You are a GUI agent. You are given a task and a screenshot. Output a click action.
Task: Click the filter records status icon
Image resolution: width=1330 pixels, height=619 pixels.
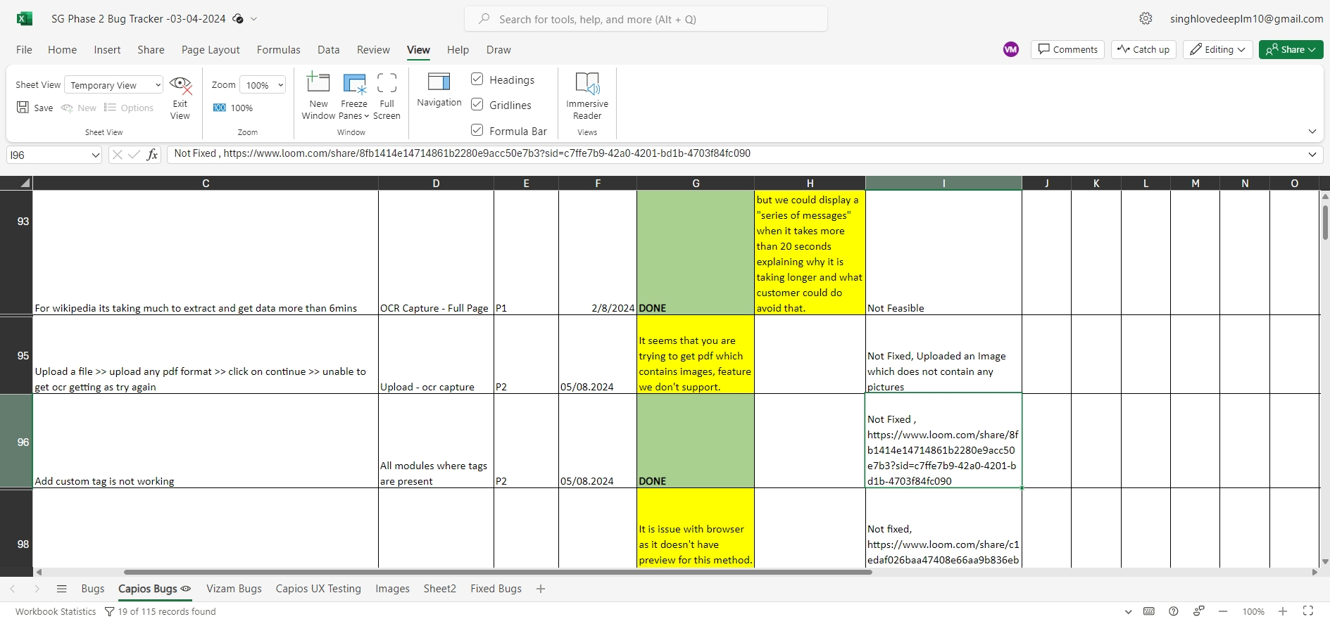point(109,611)
